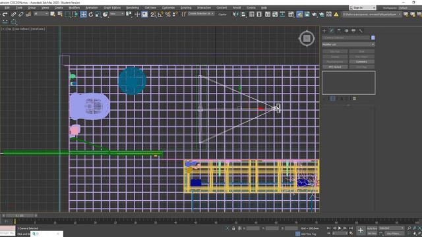Open the Key Filters button
This screenshot has height=237, width=422.
(x=394, y=234)
